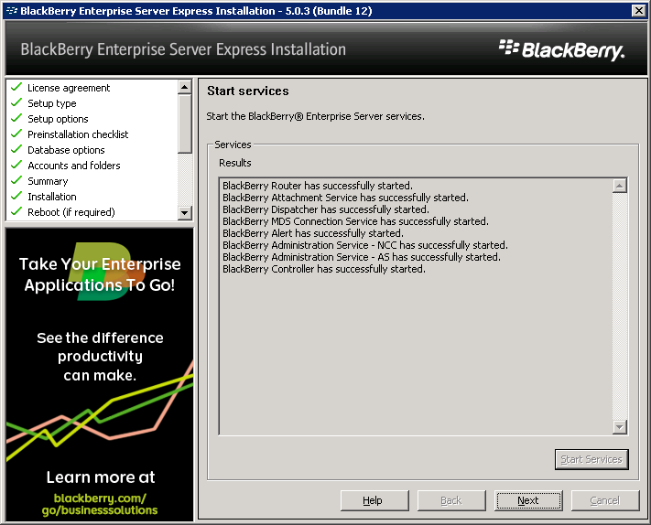Open the Help button
651x525 pixels.
(374, 500)
